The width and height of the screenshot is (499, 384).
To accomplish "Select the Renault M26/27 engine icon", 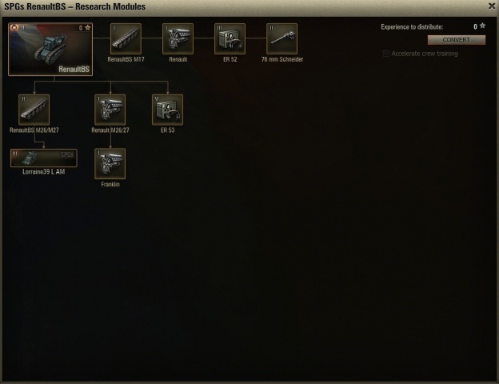I will click(x=110, y=110).
